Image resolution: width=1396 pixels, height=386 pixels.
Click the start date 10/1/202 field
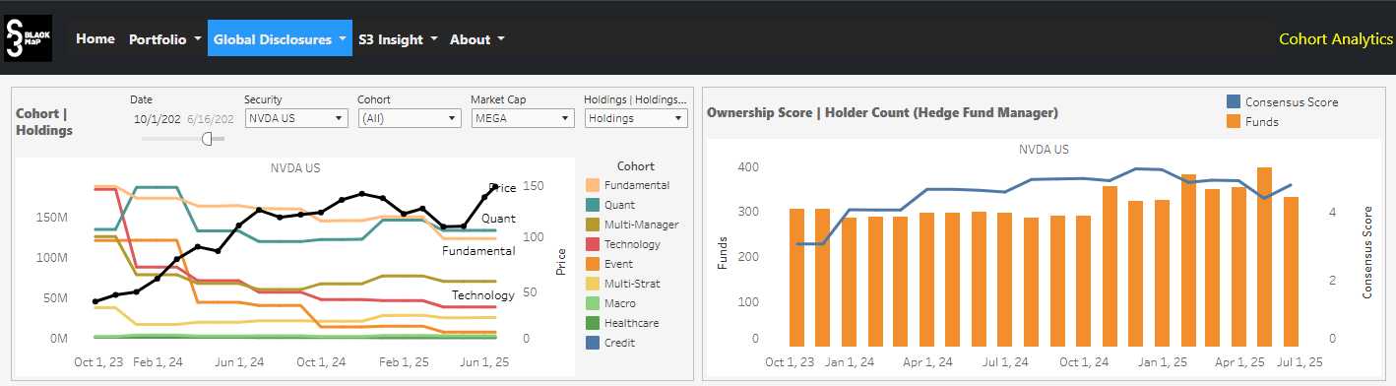[158, 119]
